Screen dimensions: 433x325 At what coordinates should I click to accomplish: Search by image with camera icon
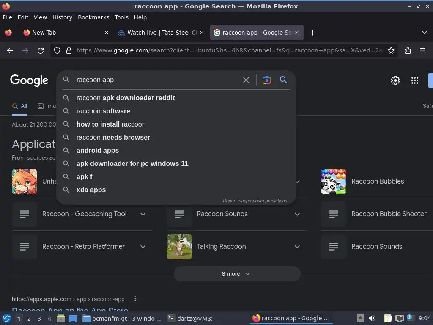point(266,80)
